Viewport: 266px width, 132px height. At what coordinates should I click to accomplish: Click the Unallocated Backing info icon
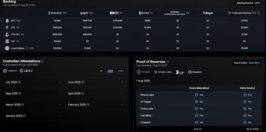pos(258,13)
